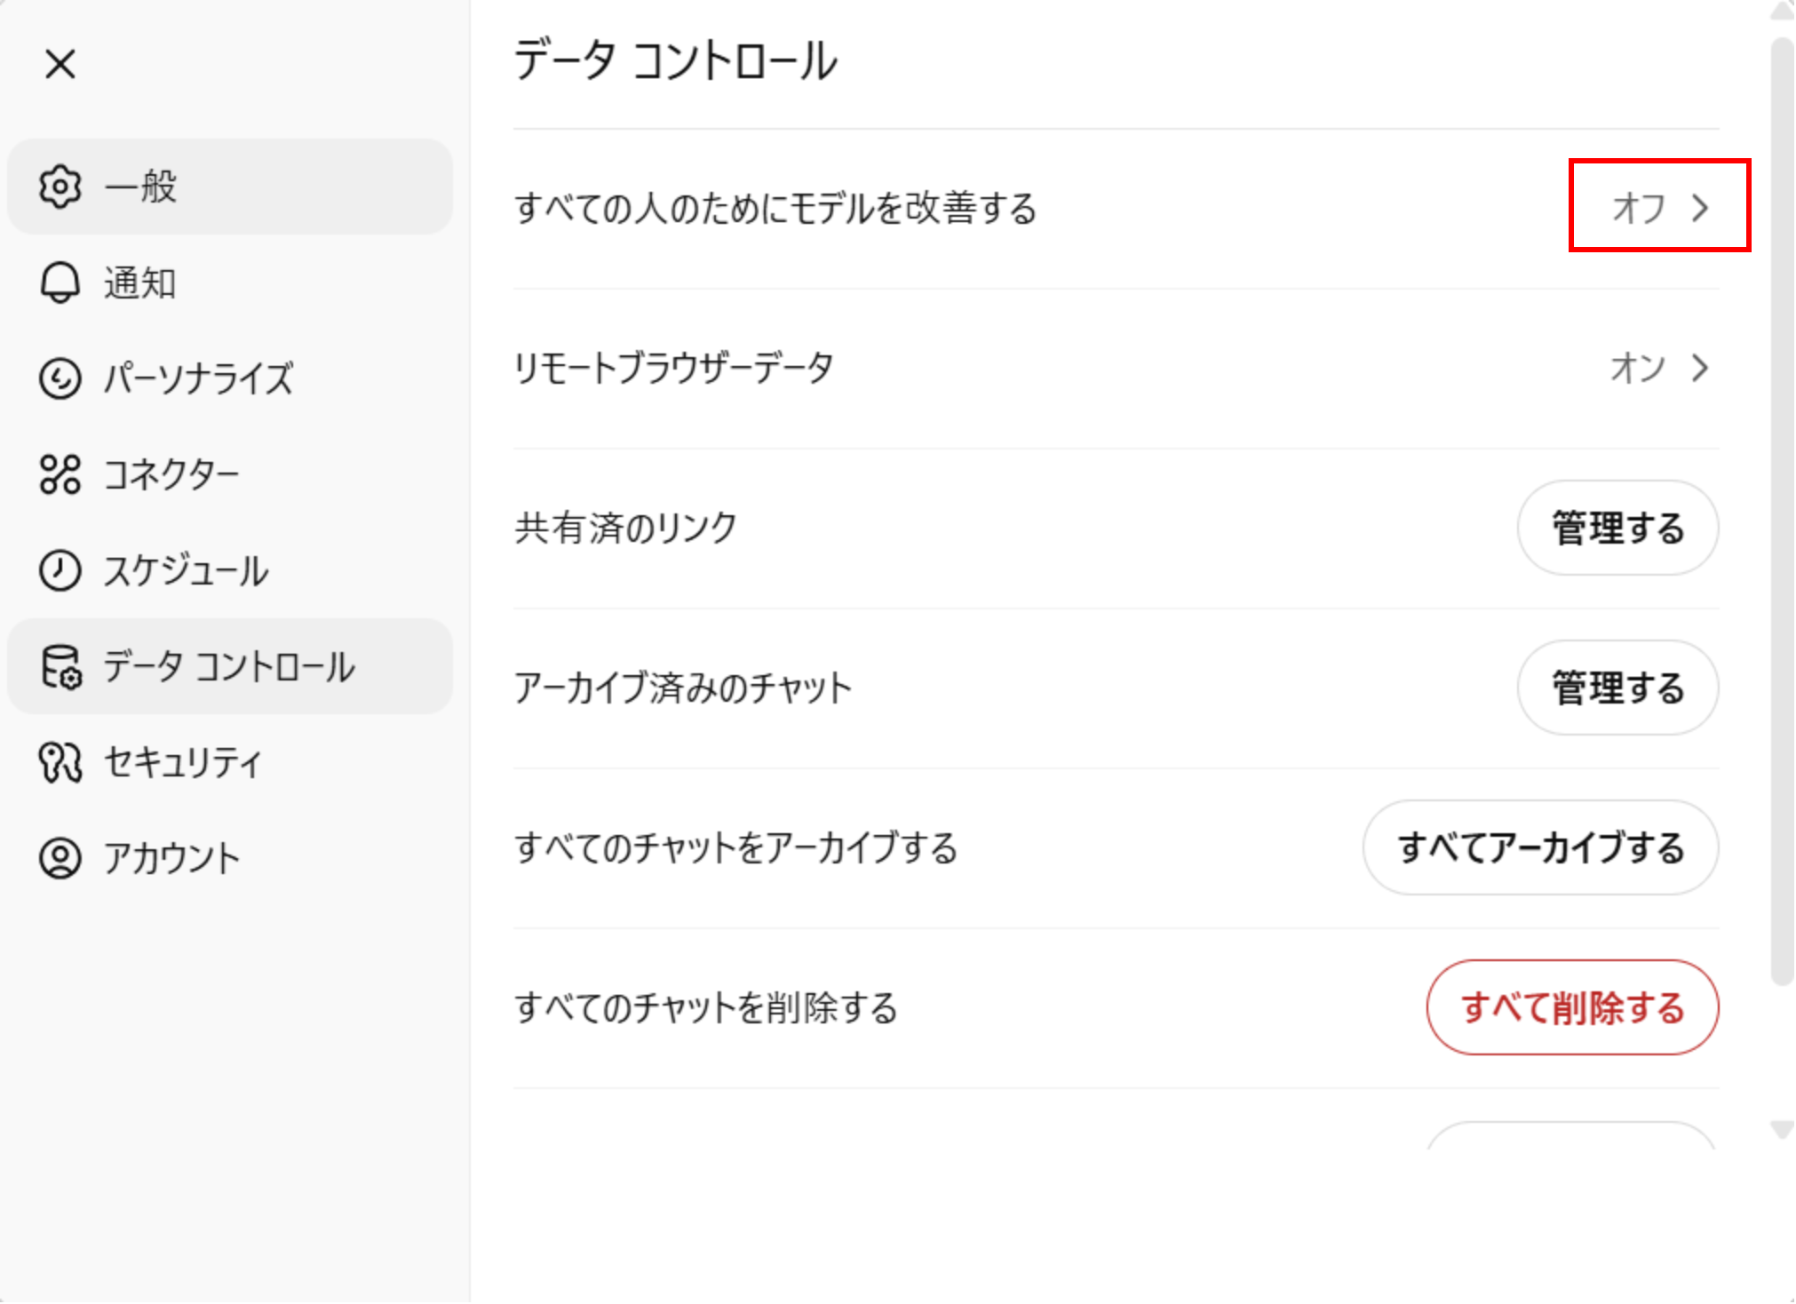The image size is (1796, 1304).
Task: Close the settings dialog with X
Action: tap(60, 64)
